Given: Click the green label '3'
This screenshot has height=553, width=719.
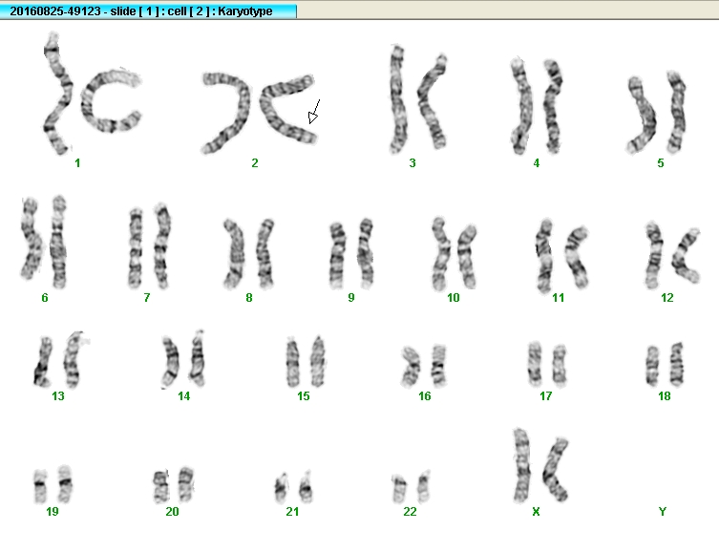Looking at the screenshot, I should 412,162.
